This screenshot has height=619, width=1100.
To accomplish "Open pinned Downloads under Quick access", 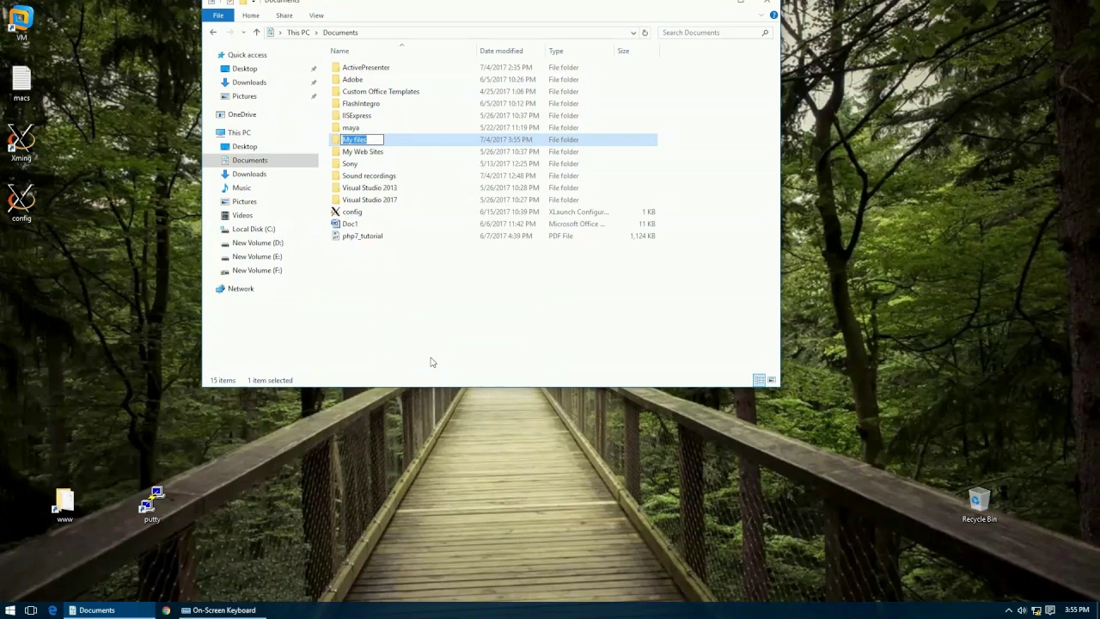I will click(248, 83).
